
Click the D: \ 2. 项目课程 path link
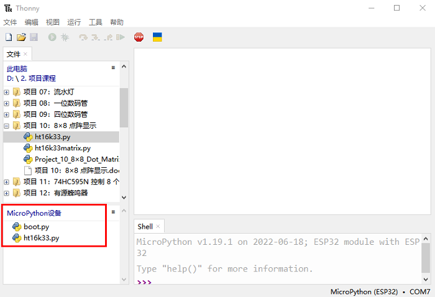click(x=31, y=78)
